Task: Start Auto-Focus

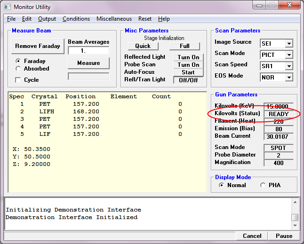Action: tap(188, 72)
